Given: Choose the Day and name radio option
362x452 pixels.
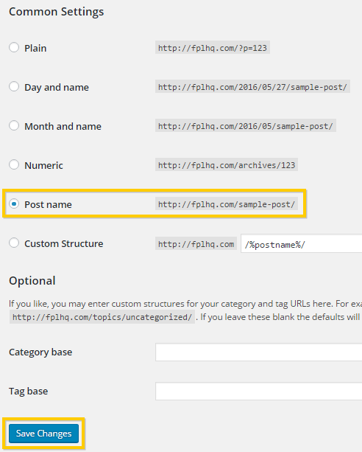Looking at the screenshot, I should (x=14, y=86).
